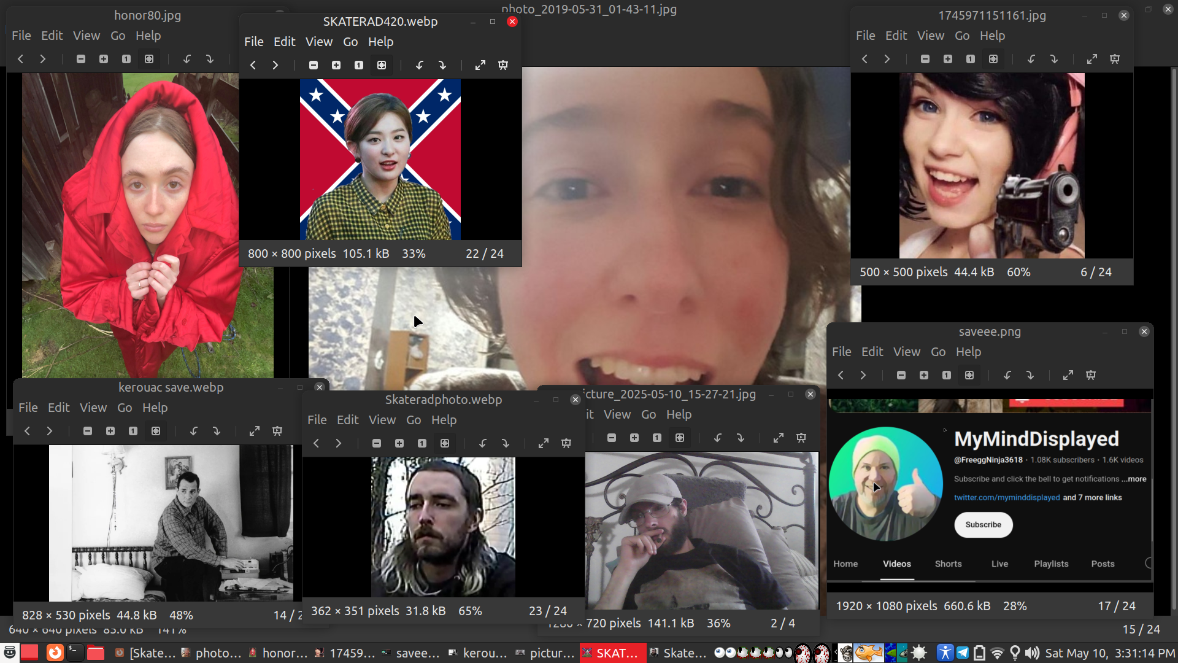Enter fullscreen in saveee.png window
This screenshot has width=1178, height=663.
click(x=1068, y=375)
